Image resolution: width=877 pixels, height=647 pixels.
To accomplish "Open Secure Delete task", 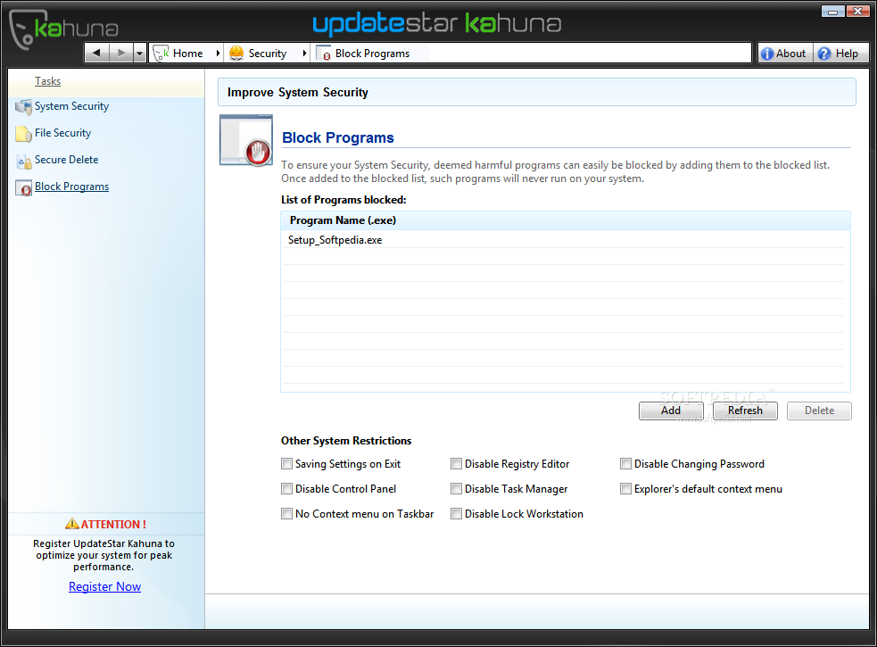I will [x=67, y=160].
